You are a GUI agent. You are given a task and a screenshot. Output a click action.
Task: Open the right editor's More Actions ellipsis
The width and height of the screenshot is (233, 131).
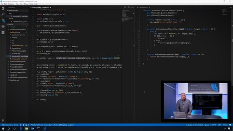click(231, 7)
